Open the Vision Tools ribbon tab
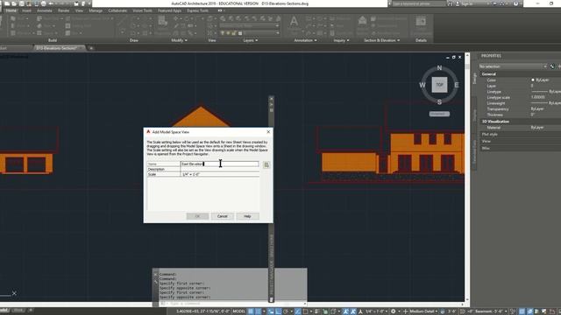 pyautogui.click(x=142, y=10)
